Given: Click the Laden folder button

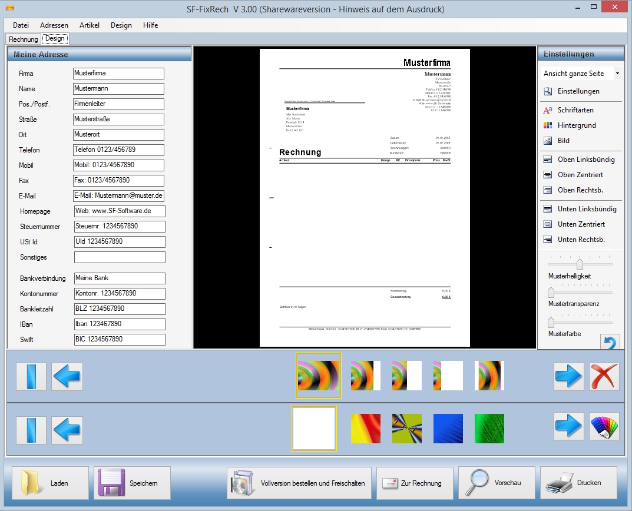Looking at the screenshot, I should 50,483.
